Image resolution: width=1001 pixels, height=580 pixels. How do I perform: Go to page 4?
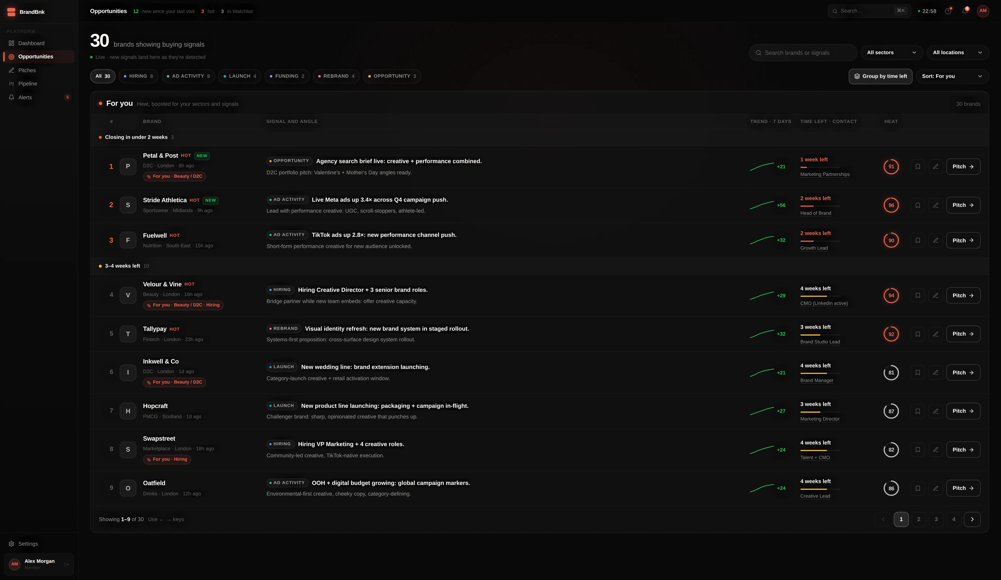pos(954,519)
